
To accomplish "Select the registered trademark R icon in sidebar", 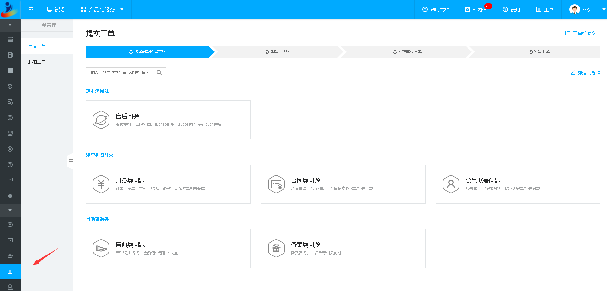I will pyautogui.click(x=10, y=165).
